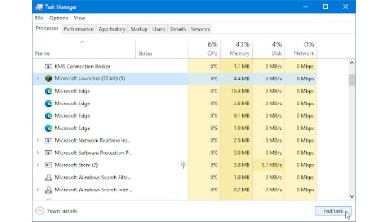
Task: Switch to the Performance tab
Action: pos(79,29)
